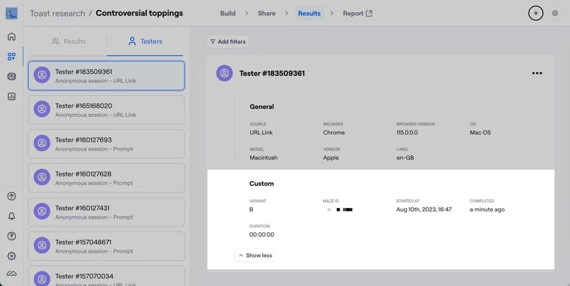
Task: Open the three-dot menu for Tester #183509361
Action: pyautogui.click(x=537, y=73)
